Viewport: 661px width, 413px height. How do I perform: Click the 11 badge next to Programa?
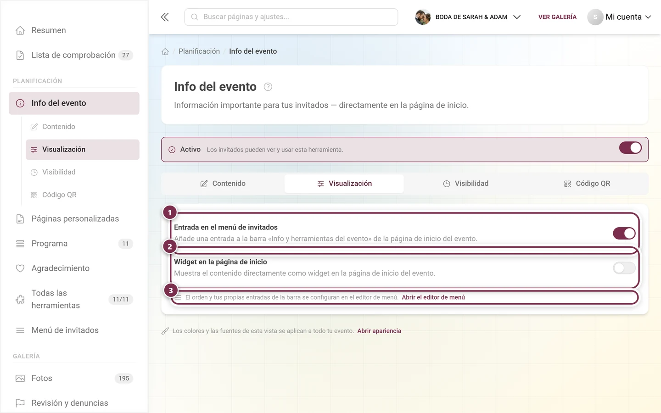[126, 244]
